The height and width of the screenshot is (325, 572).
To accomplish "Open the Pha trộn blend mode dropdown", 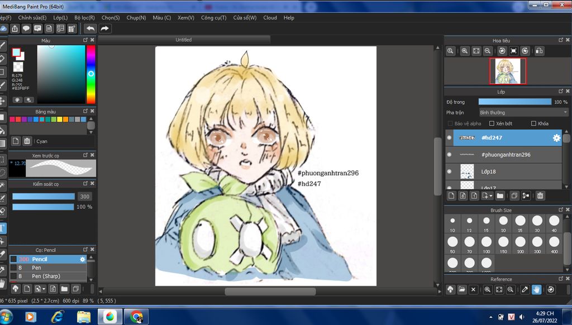I will coord(524,113).
